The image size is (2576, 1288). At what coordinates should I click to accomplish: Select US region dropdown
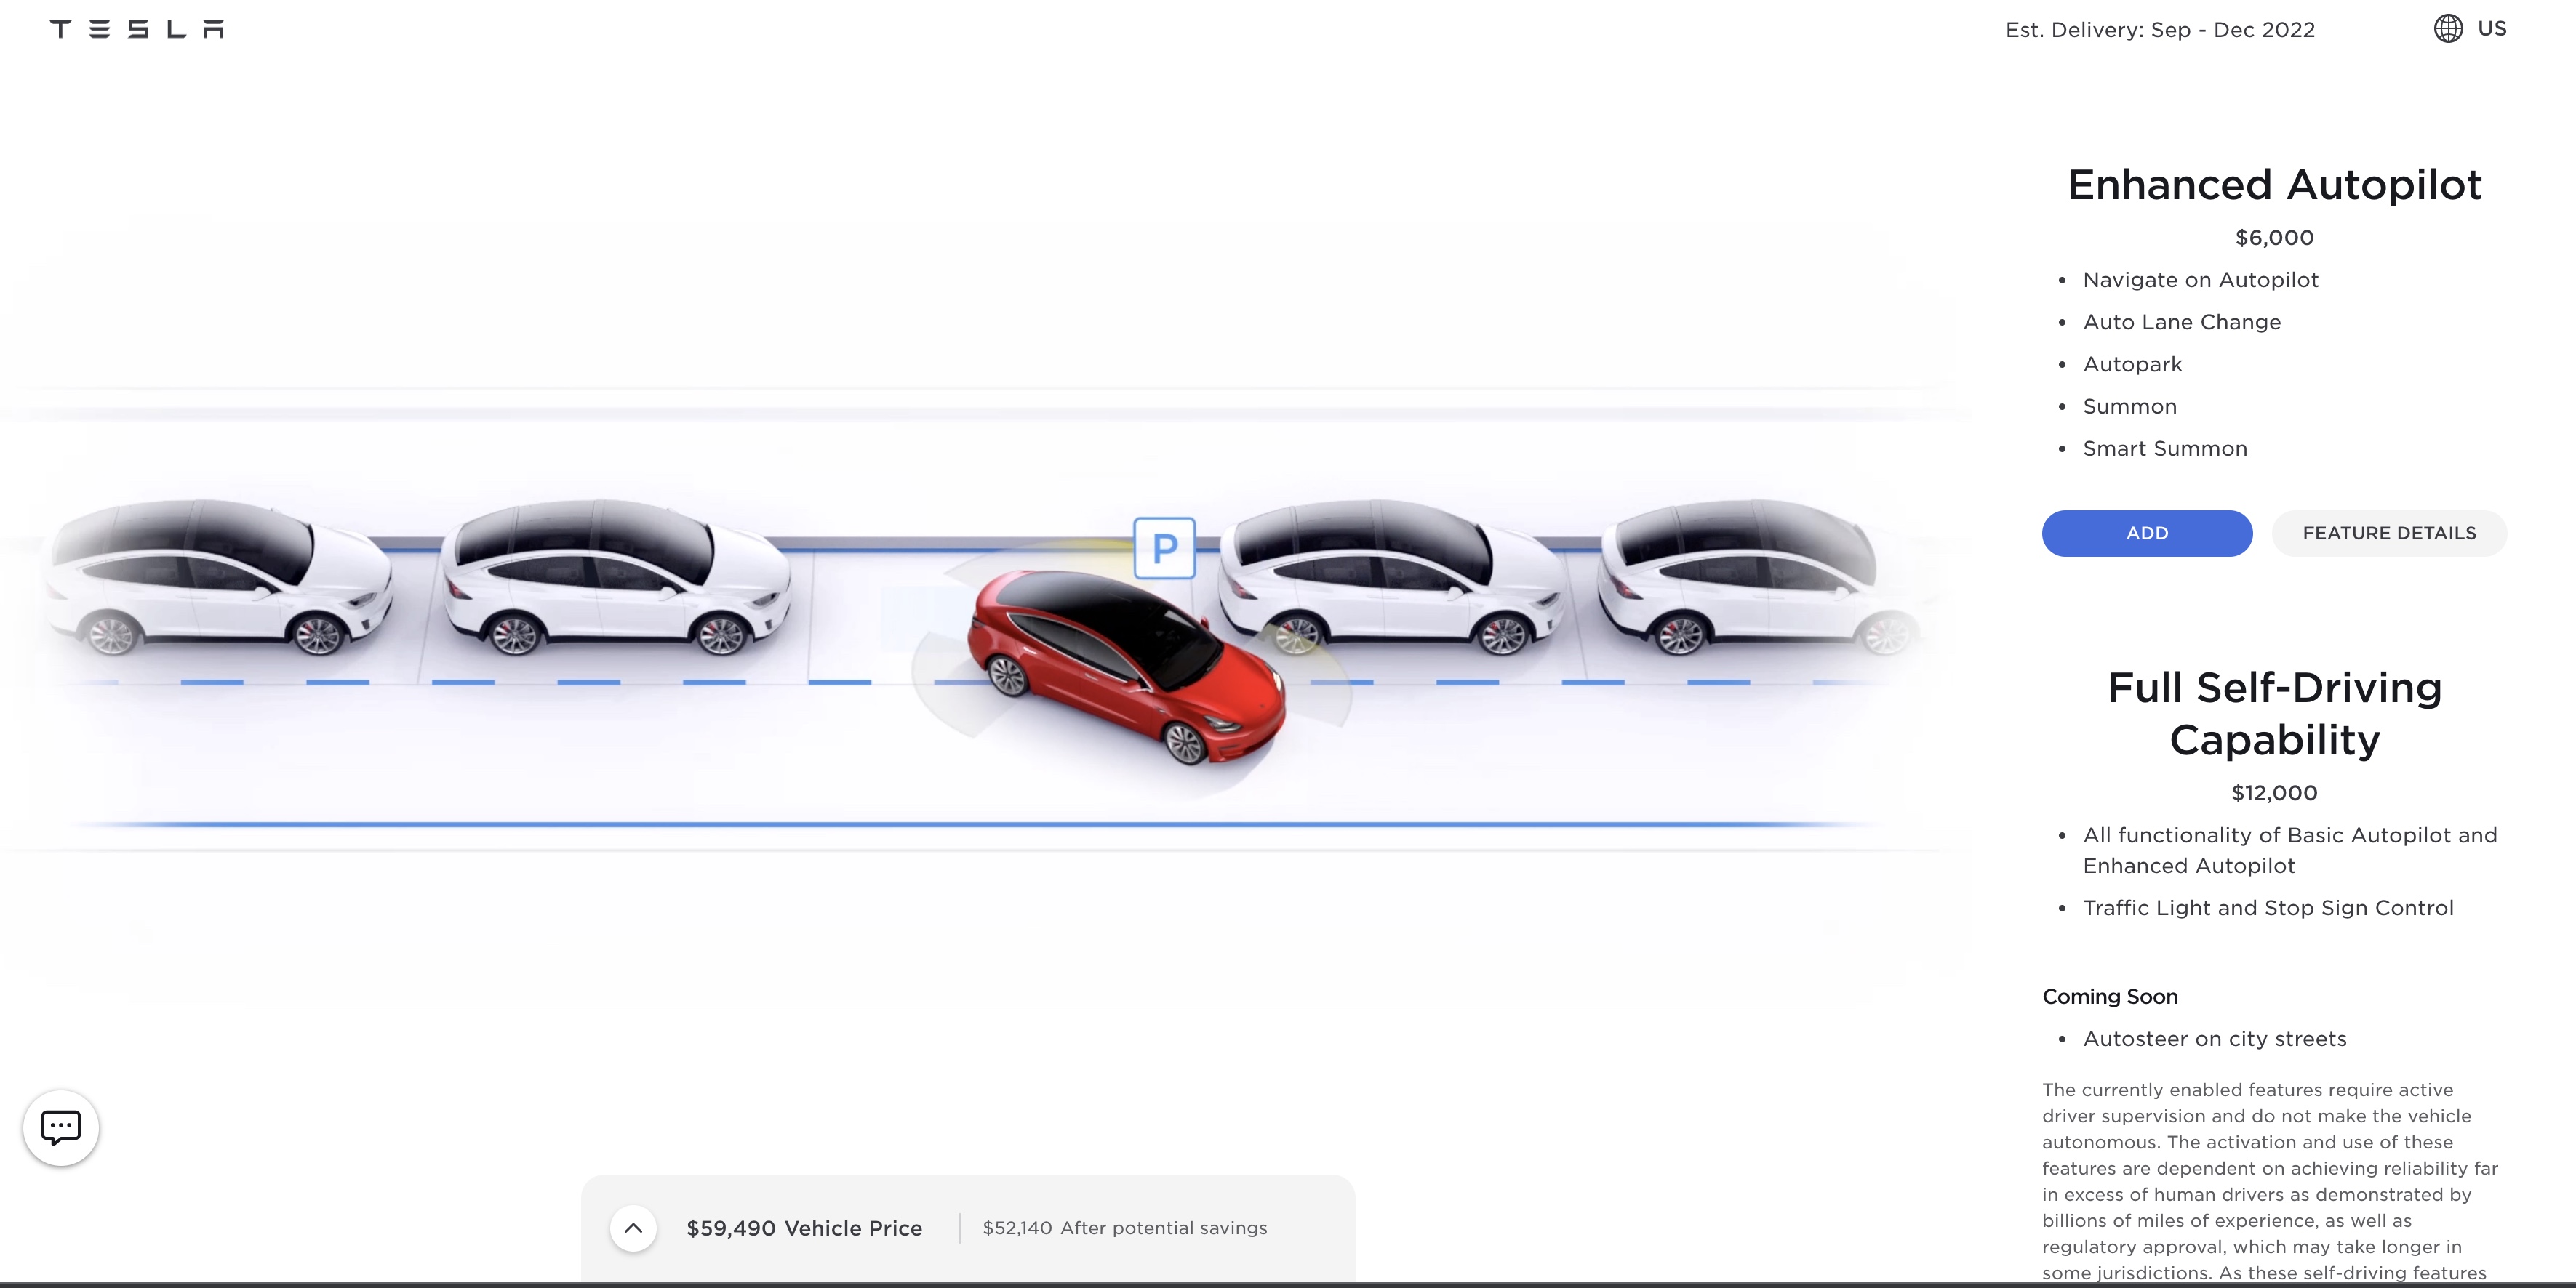[2469, 28]
